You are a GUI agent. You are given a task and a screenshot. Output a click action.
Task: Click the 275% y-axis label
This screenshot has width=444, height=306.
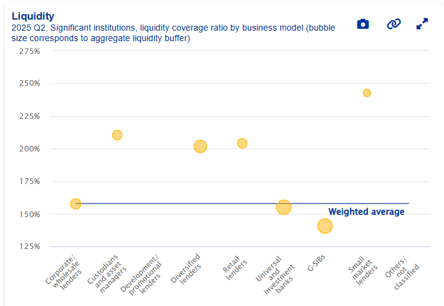30,51
